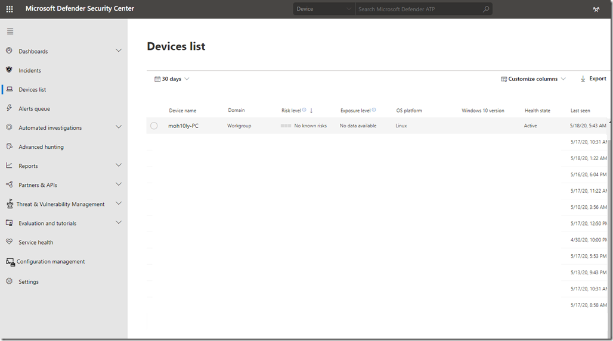Click the Export download arrow icon
The image size is (613, 341).
pos(583,79)
